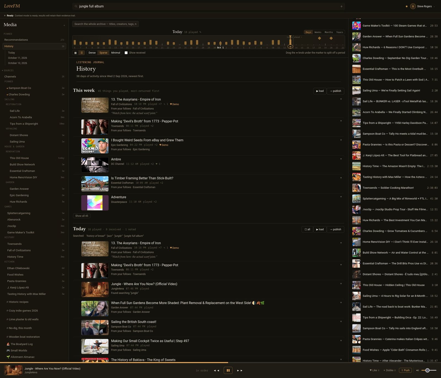Like the current track with the heart
The height and width of the screenshot is (378, 441).
(x=374, y=370)
